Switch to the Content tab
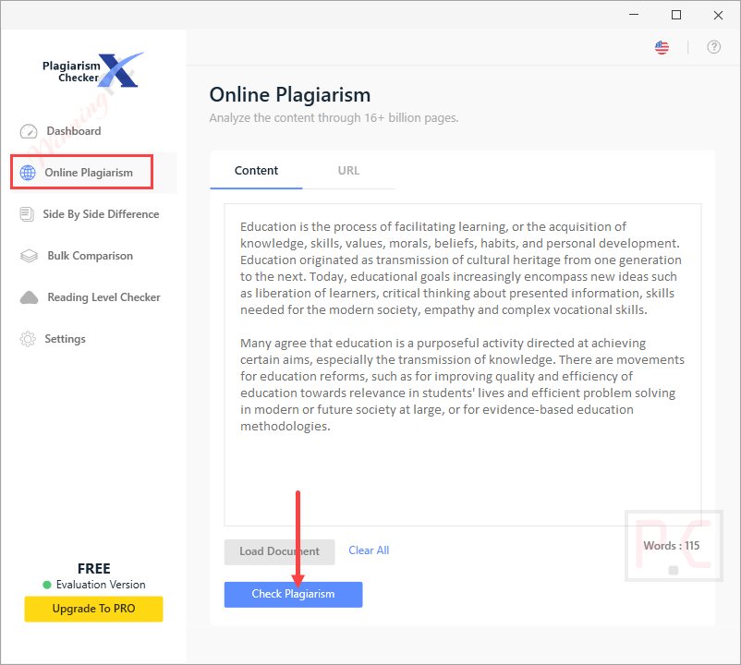741x665 pixels. [256, 171]
